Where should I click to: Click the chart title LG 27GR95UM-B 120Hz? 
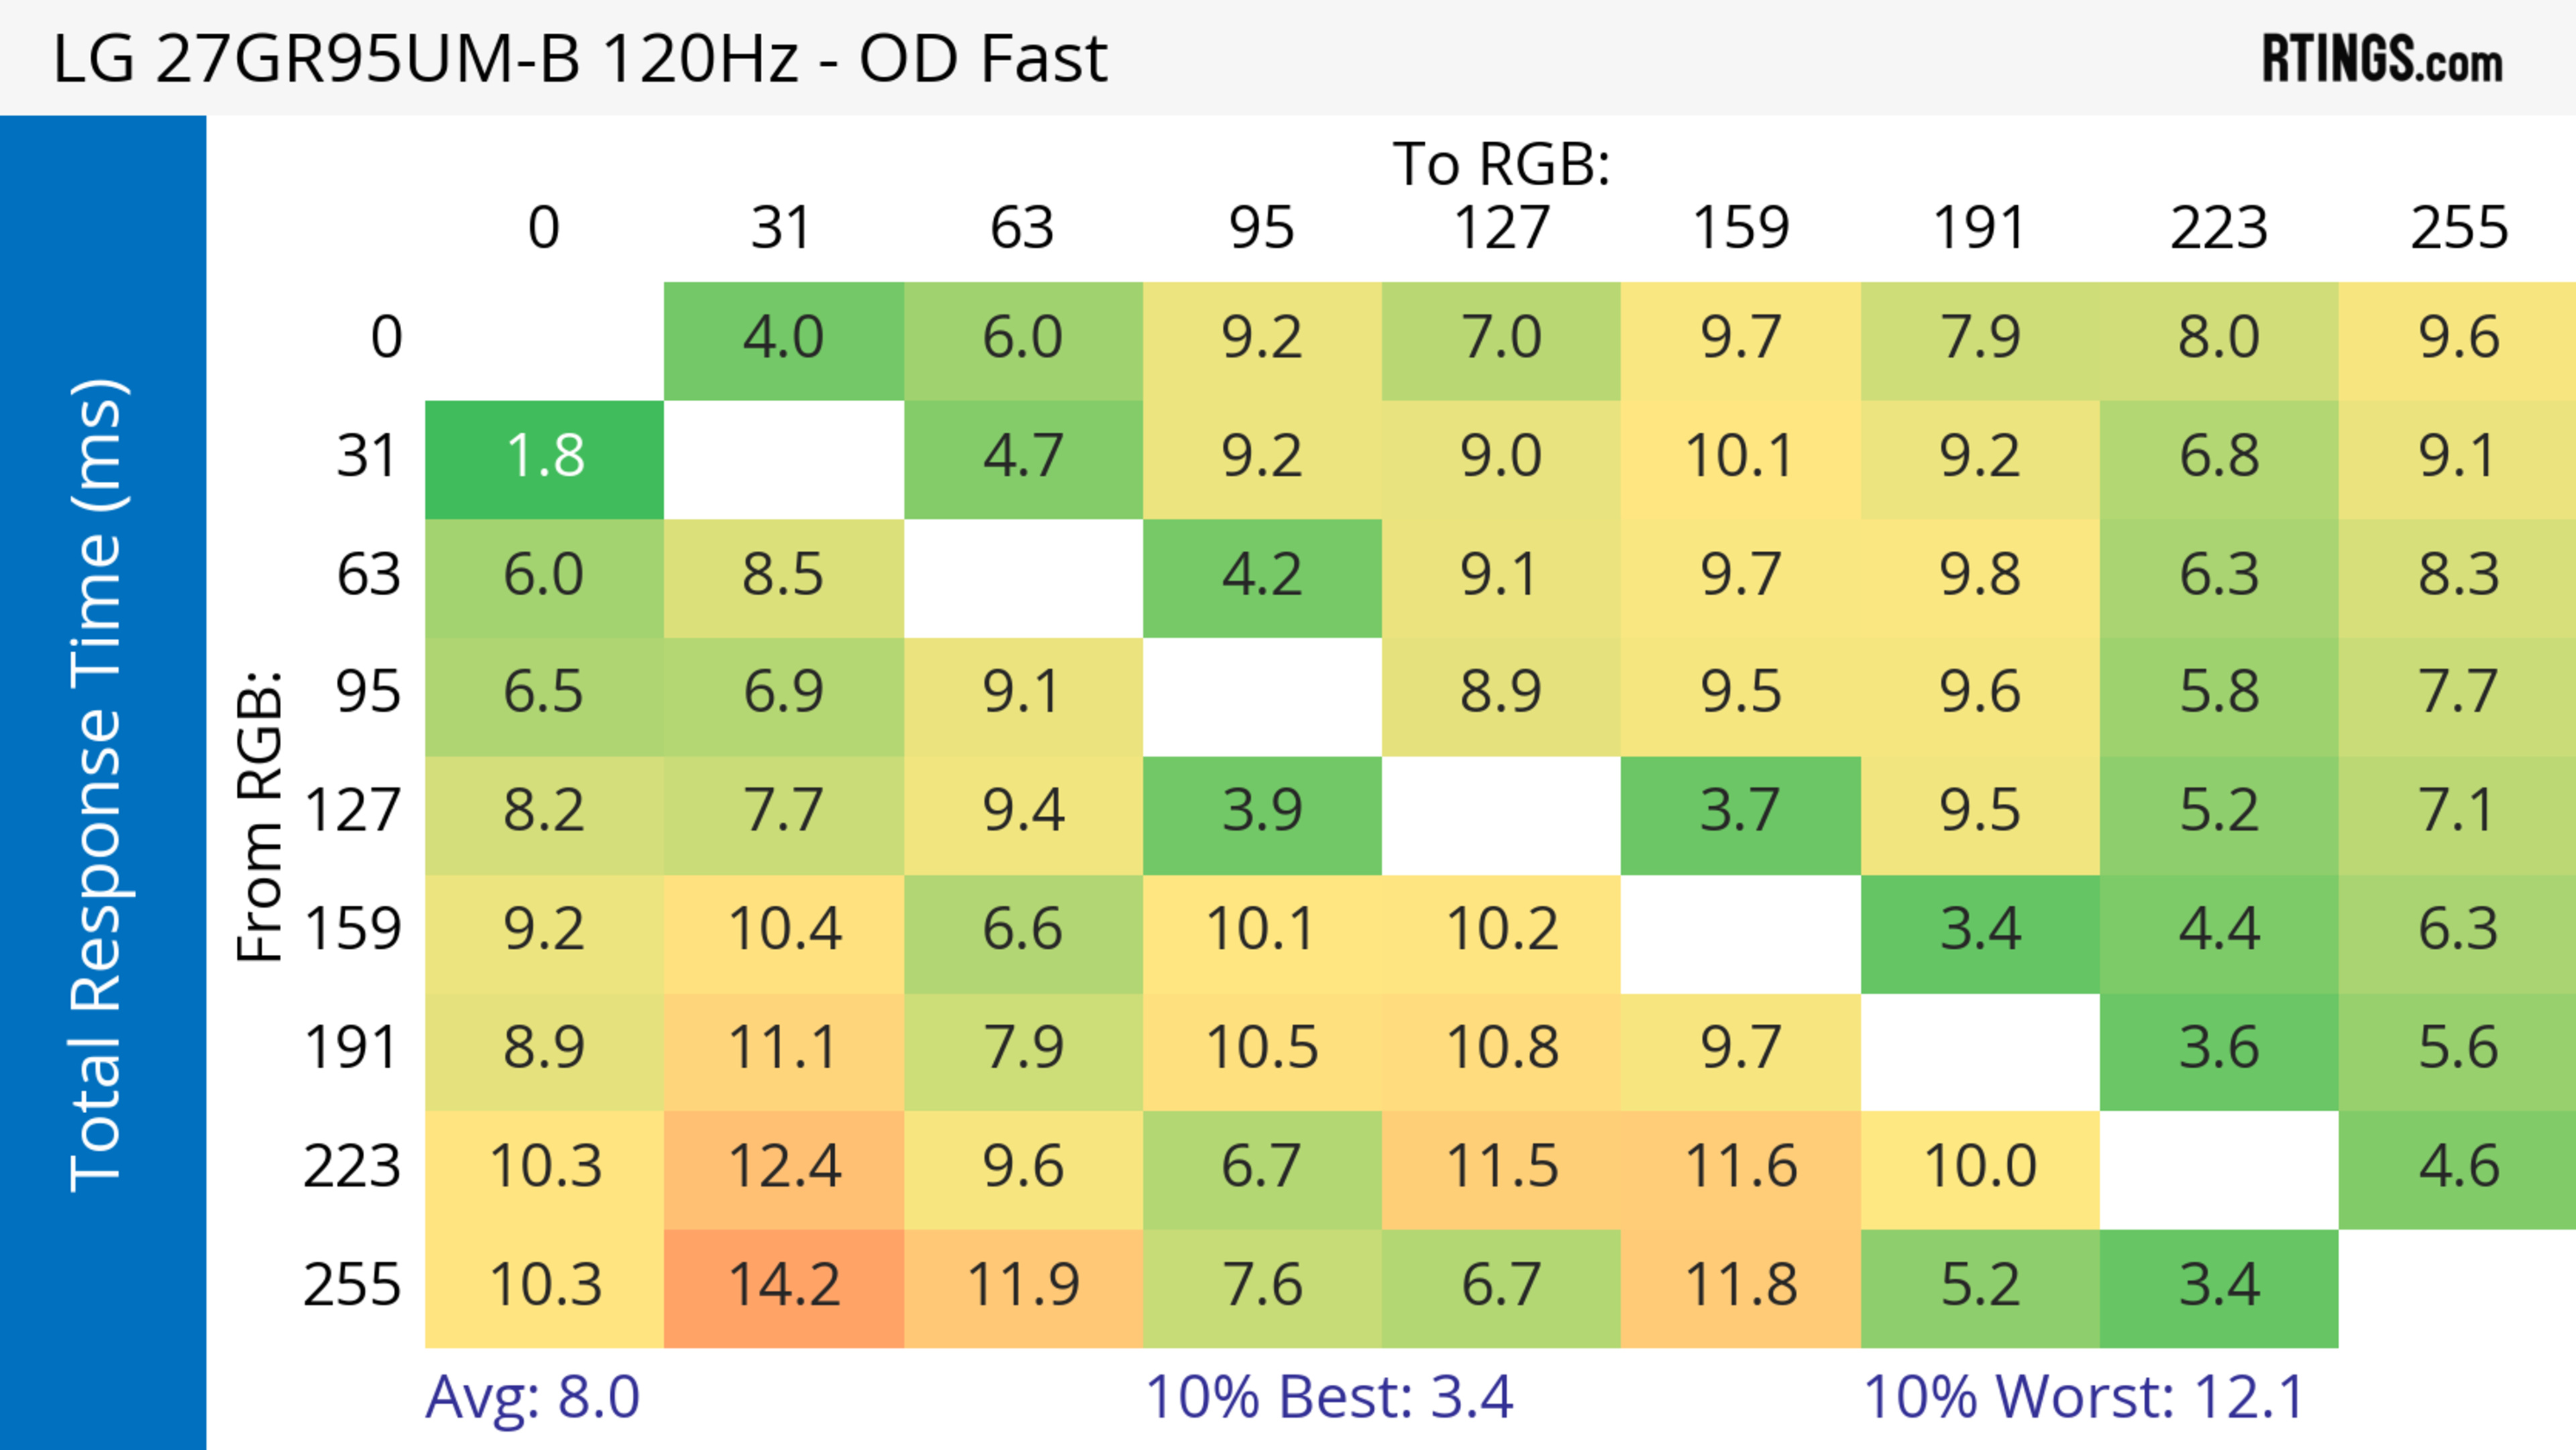coord(579,59)
